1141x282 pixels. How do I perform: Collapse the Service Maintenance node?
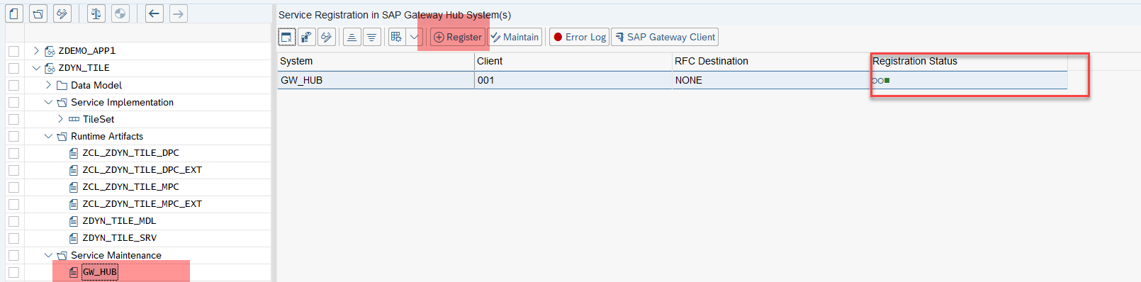pyautogui.click(x=48, y=255)
